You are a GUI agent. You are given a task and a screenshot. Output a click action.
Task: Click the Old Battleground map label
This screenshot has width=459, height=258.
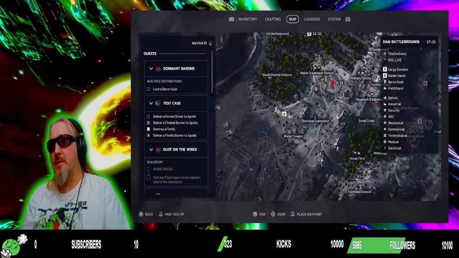tap(277, 34)
